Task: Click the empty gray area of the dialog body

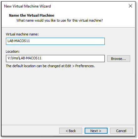Action: [68, 96]
